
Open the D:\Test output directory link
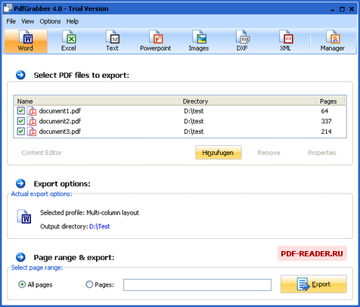point(100,226)
